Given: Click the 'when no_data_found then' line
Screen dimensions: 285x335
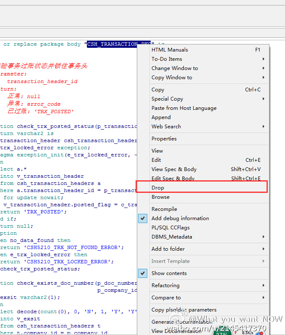Looking at the screenshot, I should tap(35, 240).
